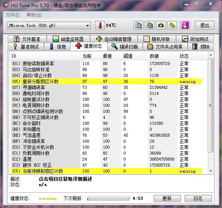This screenshot has width=222, height=208.
Task: Select row (C0) 不安全关机计数
Action: pyautogui.click(x=106, y=147)
